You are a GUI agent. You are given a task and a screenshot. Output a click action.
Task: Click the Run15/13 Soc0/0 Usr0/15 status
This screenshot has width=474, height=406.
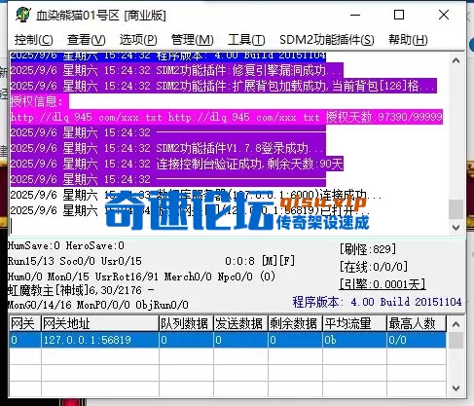pos(75,261)
